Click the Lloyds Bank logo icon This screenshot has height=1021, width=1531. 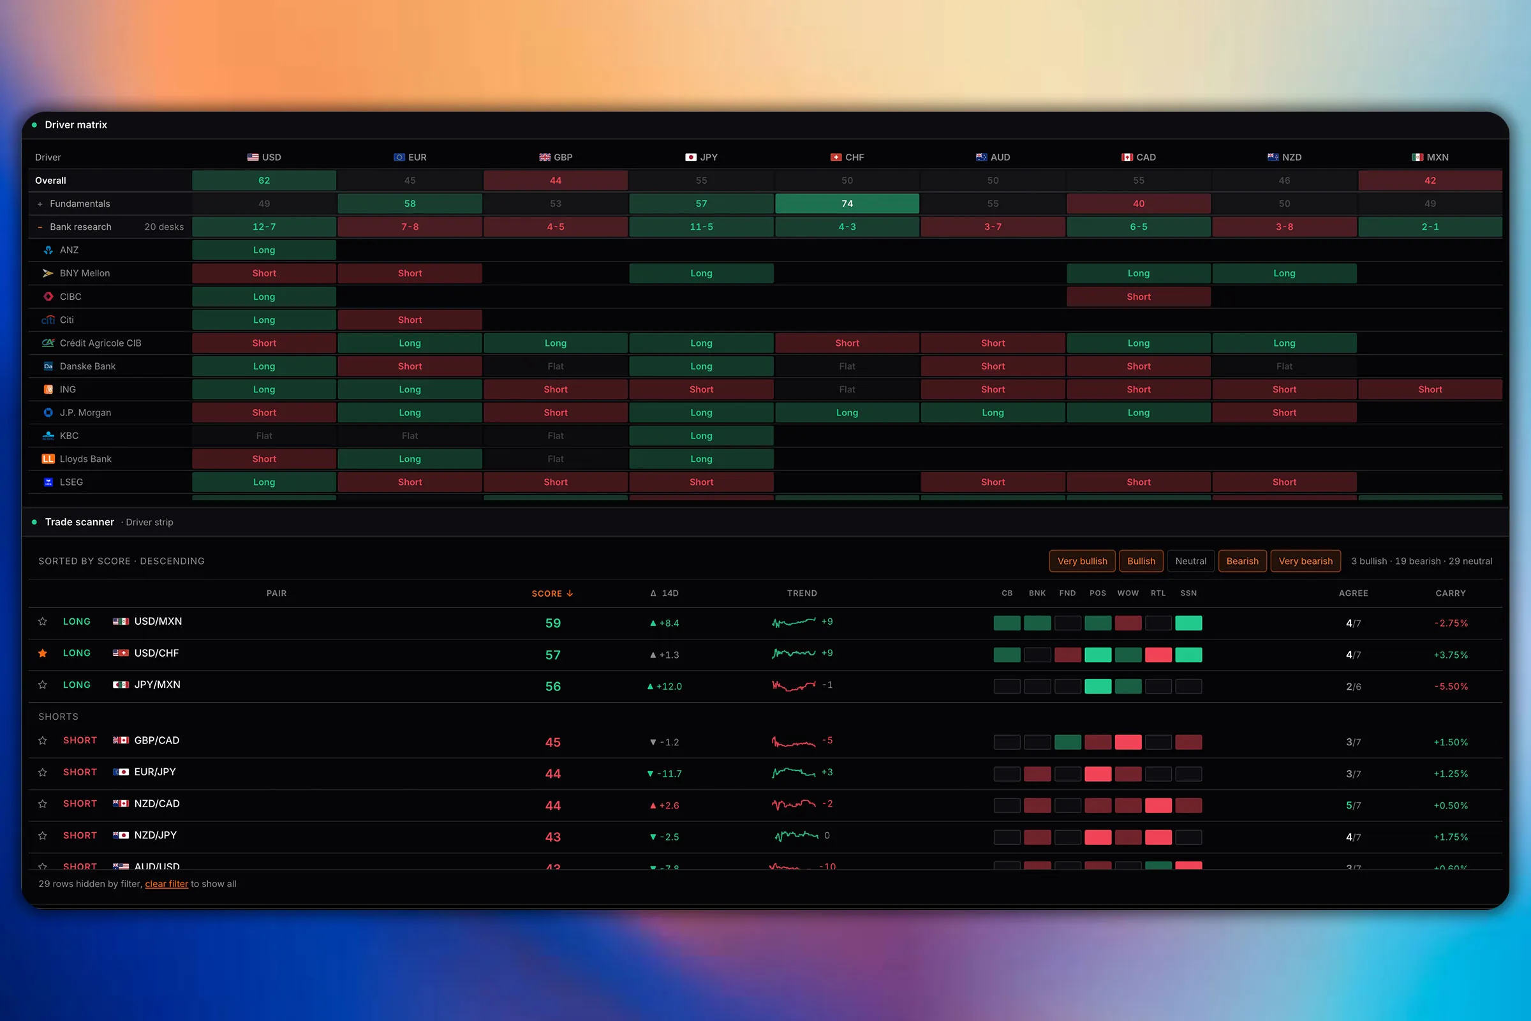tap(48, 459)
